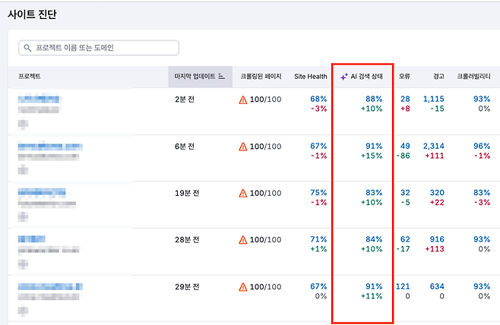
Task: Open the 916 warnings count
Action: point(437,239)
